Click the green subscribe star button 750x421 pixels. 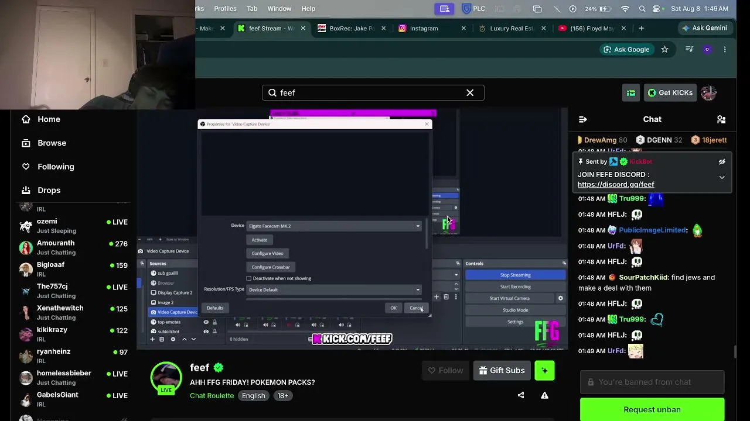[544, 370]
